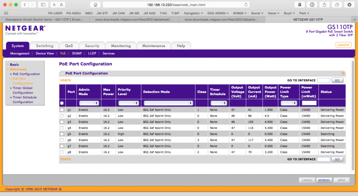The height and width of the screenshot is (196, 358).
Task: Open Timer Schedule Configuration sidebar link
Action: click(x=24, y=100)
